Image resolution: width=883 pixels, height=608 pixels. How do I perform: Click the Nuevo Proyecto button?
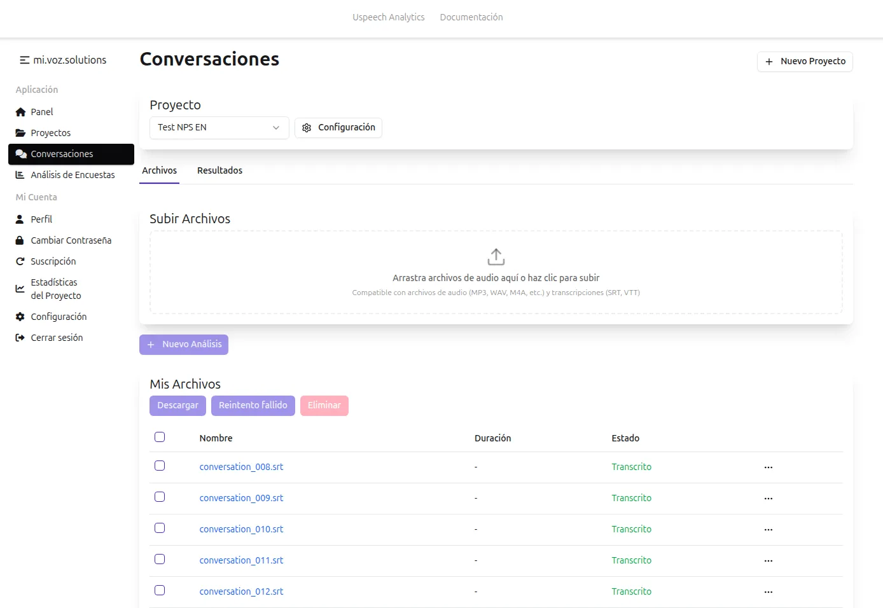[804, 62]
